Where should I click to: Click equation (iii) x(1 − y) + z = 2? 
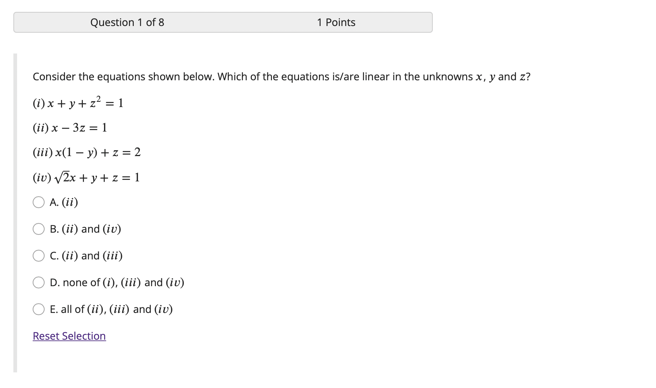pyautogui.click(x=86, y=152)
